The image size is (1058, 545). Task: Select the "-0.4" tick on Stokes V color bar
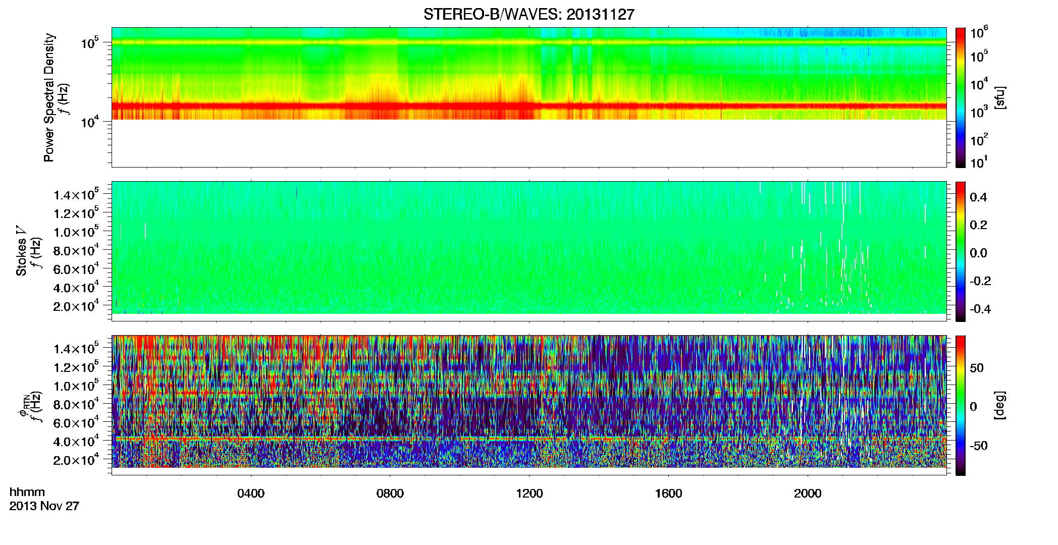click(980, 309)
